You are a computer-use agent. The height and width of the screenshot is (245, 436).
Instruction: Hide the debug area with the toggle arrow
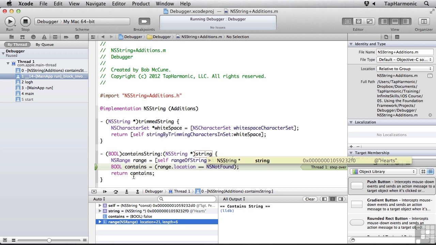tap(94, 192)
